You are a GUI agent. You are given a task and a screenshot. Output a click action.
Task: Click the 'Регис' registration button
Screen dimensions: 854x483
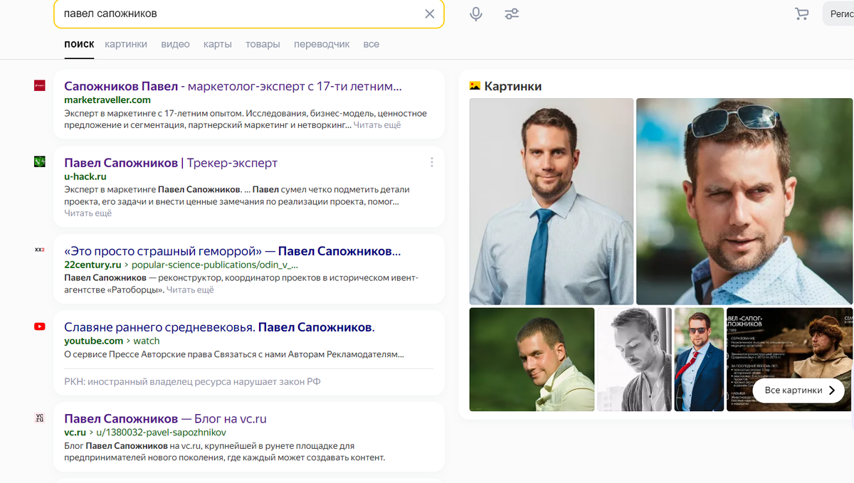(838, 14)
